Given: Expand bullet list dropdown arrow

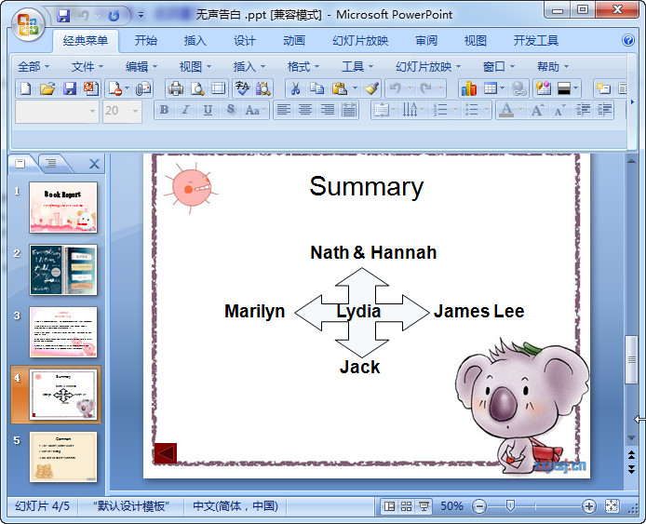Looking at the screenshot, I should [x=486, y=110].
